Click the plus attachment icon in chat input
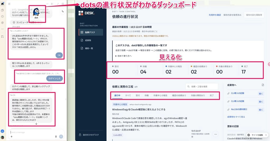The width and height of the screenshot is (270, 141). click(12, 137)
